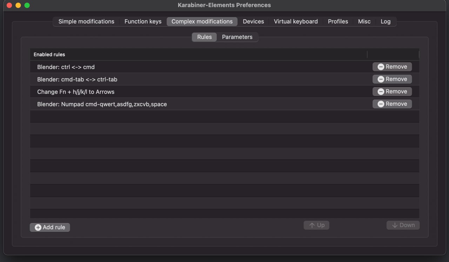
Task: Remove the 'Blender: cmd-tab <-> ctrl-tab' rule
Action: click(392, 79)
